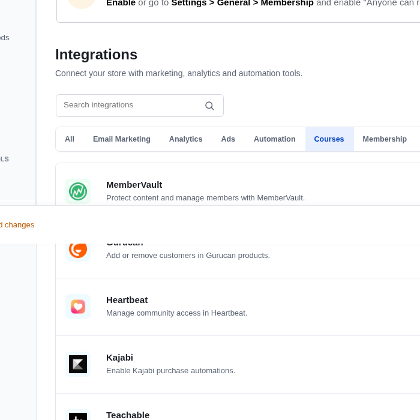
Task: Click "Enable Kajabi purchase automations."
Action: pos(170,371)
